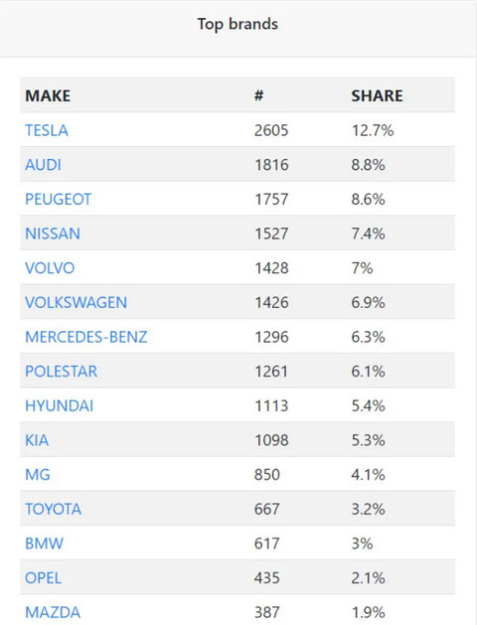Select the OPEL link

tap(43, 578)
